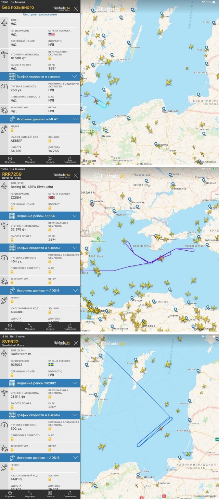This screenshot has width=219, height=499.
Task: Tap the RRR7259 callsign title
Action: 12,174
